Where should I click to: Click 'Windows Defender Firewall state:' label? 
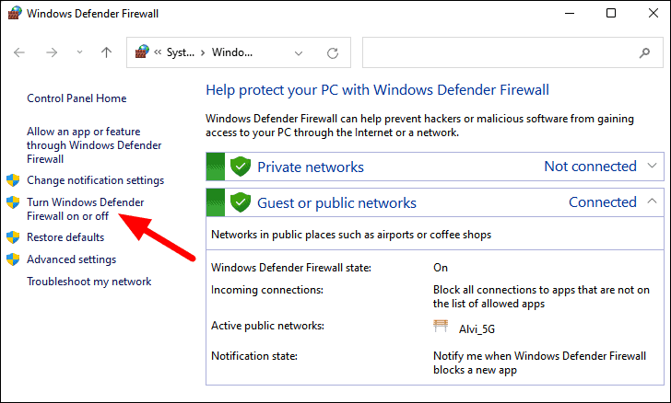291,268
